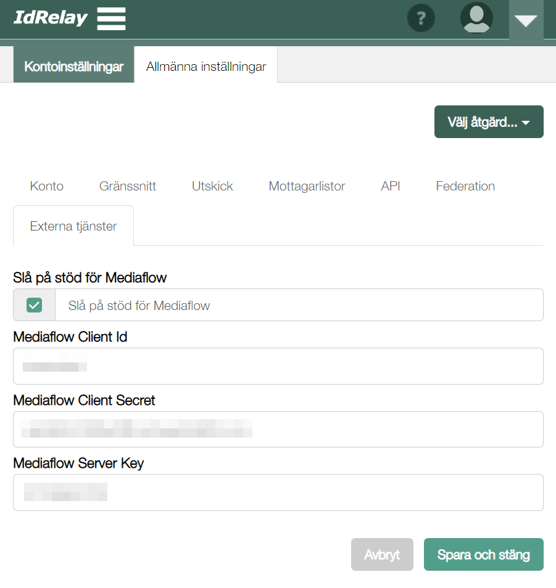The height and width of the screenshot is (588, 556).
Task: Toggle the Mediaflow support checkbox
Action: tap(34, 305)
